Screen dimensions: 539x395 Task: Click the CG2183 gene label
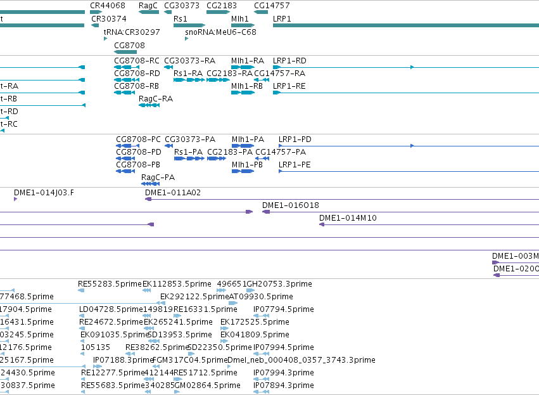(x=222, y=6)
